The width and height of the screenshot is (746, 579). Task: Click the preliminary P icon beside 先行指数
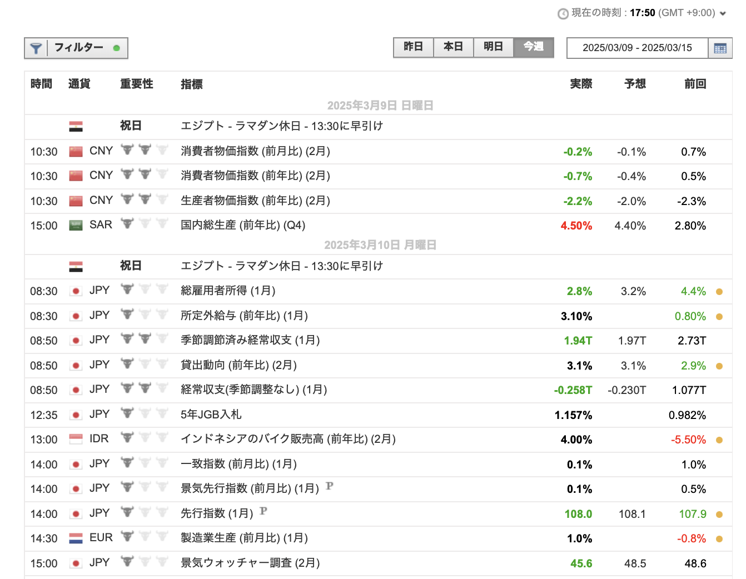263,511
